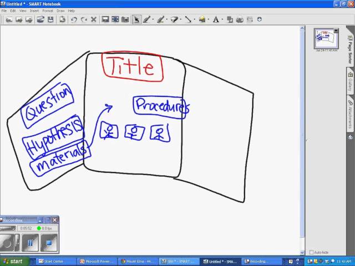
Task: Open Shapes options arrow
Action: pyautogui.click(x=209, y=20)
